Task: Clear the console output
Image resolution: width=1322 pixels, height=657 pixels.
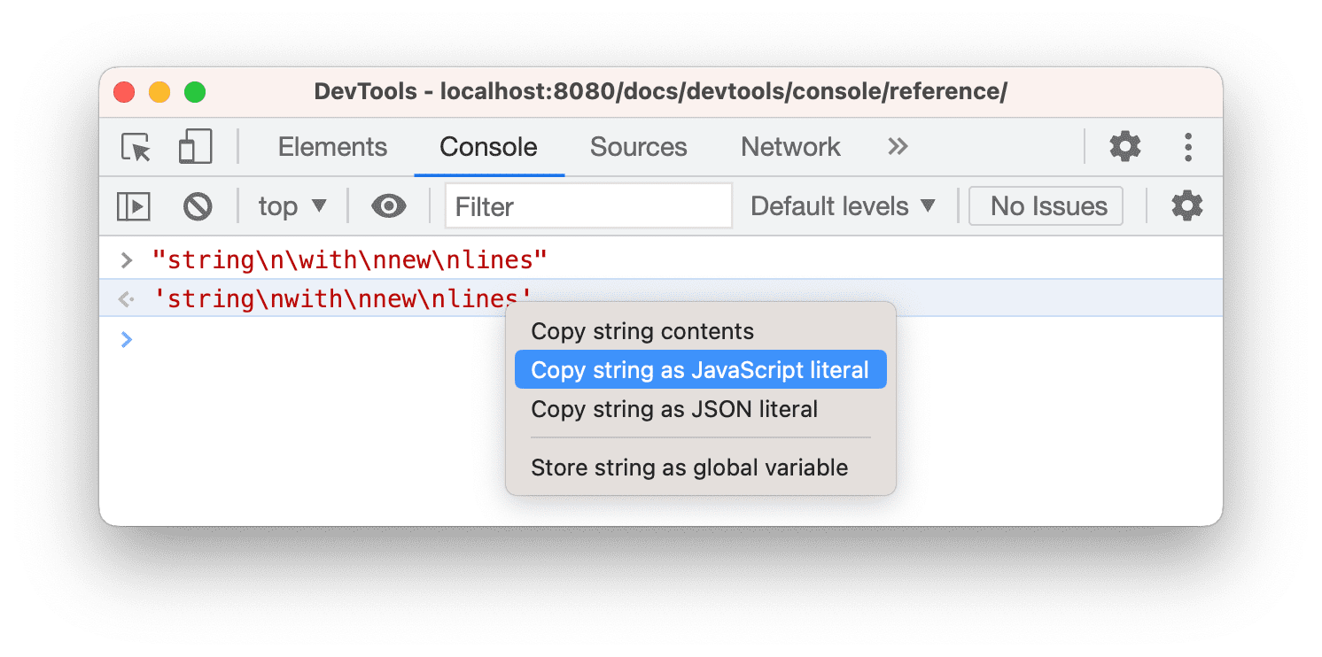Action: tap(198, 205)
